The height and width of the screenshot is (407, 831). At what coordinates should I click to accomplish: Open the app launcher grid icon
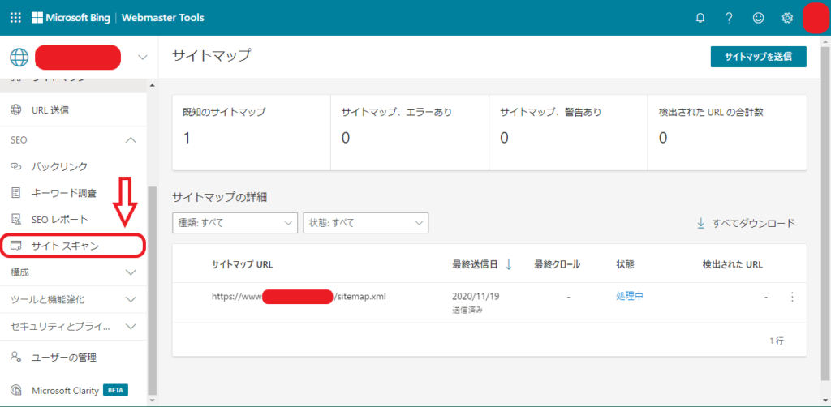click(16, 18)
